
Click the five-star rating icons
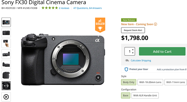coord(50,8)
